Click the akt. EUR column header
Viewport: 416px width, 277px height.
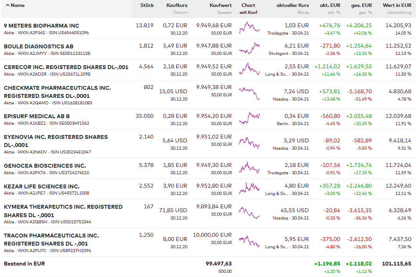click(330, 5)
